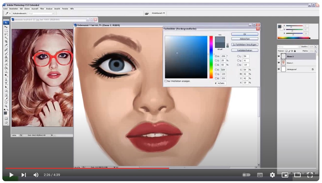Select the Brush tool
Screen dimensions: 322x183
6,53
